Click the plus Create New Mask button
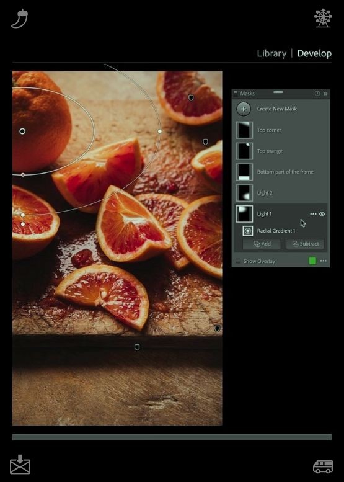The height and width of the screenshot is (482, 344). (244, 109)
